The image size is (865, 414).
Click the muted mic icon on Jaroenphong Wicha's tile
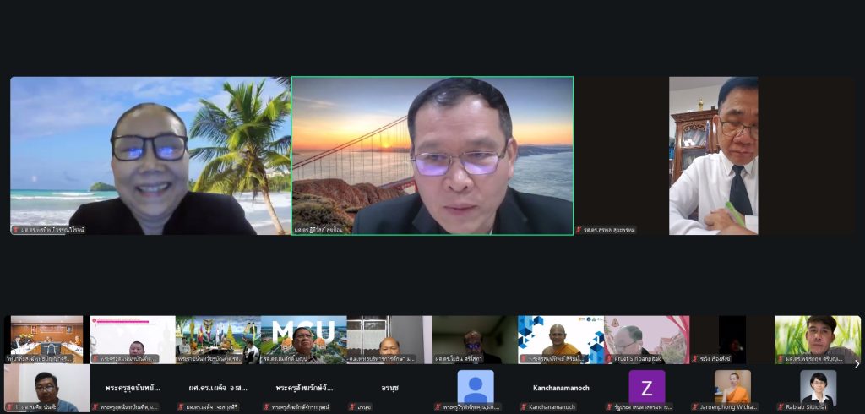695,407
